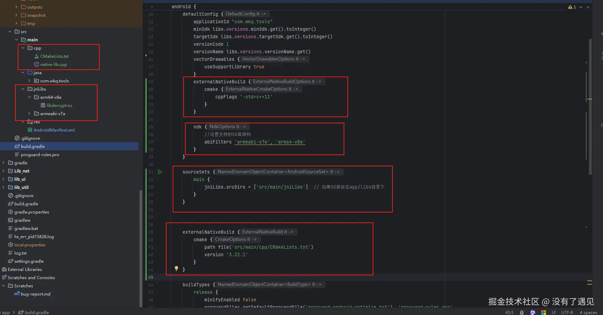The height and width of the screenshot is (315, 603).
Task: Click the .gitignore icon under src
Action: pos(17,138)
